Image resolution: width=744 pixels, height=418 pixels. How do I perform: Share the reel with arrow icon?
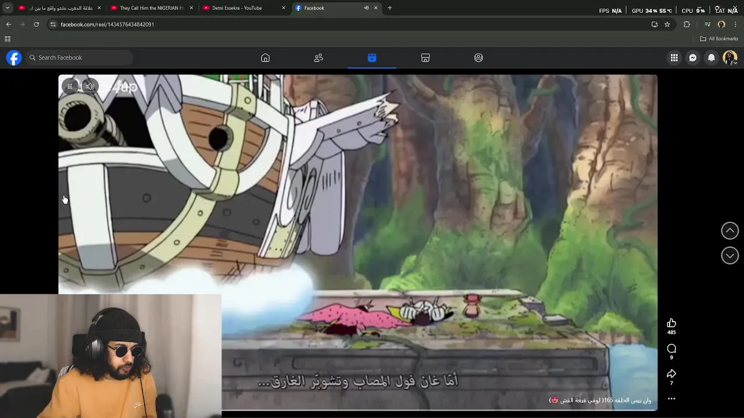[671, 374]
